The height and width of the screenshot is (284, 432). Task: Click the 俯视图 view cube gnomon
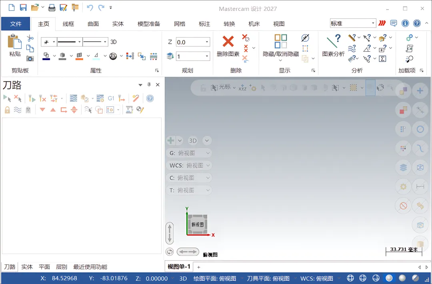(x=198, y=224)
